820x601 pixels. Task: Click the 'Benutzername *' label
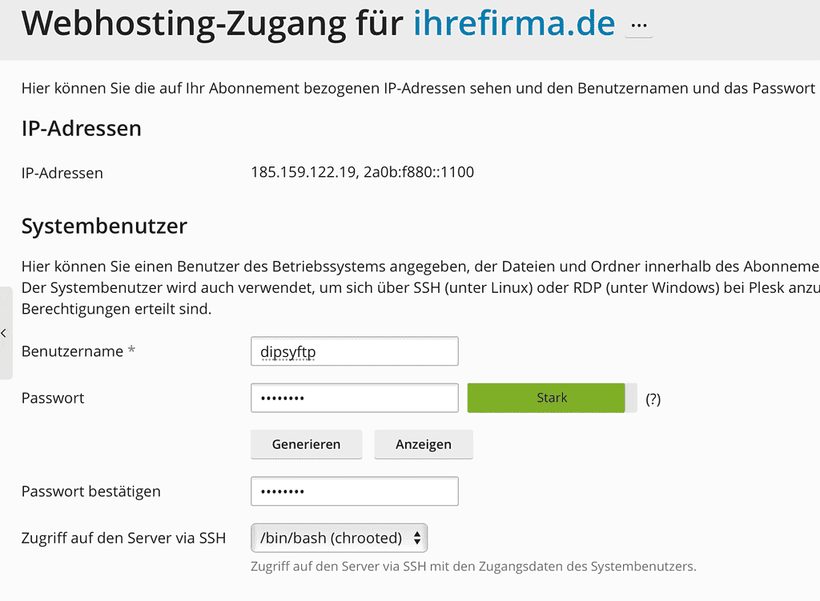(78, 351)
